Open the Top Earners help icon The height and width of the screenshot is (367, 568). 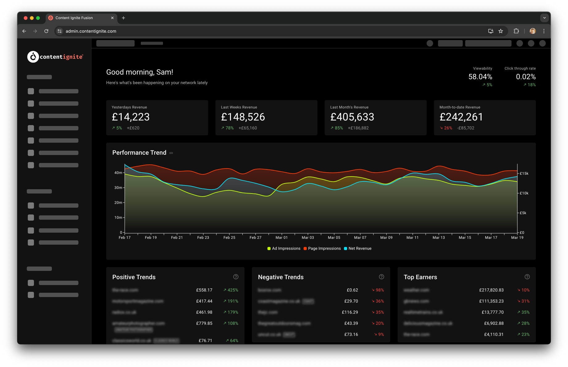coord(527,277)
